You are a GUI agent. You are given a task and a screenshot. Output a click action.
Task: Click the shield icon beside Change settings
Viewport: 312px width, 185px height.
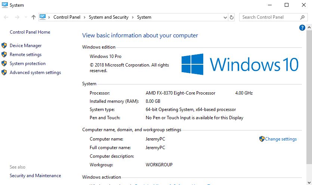coord(262,139)
